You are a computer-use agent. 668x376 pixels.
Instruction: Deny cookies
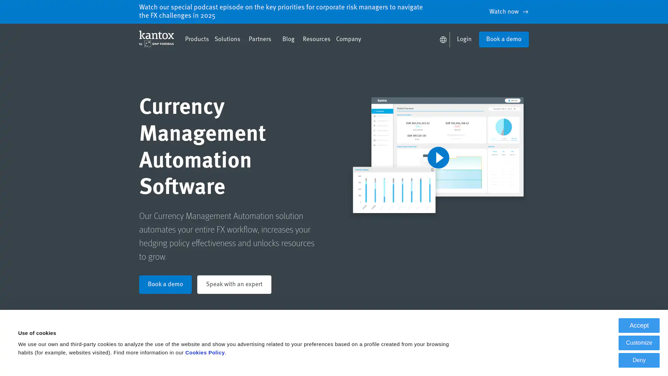639,360
